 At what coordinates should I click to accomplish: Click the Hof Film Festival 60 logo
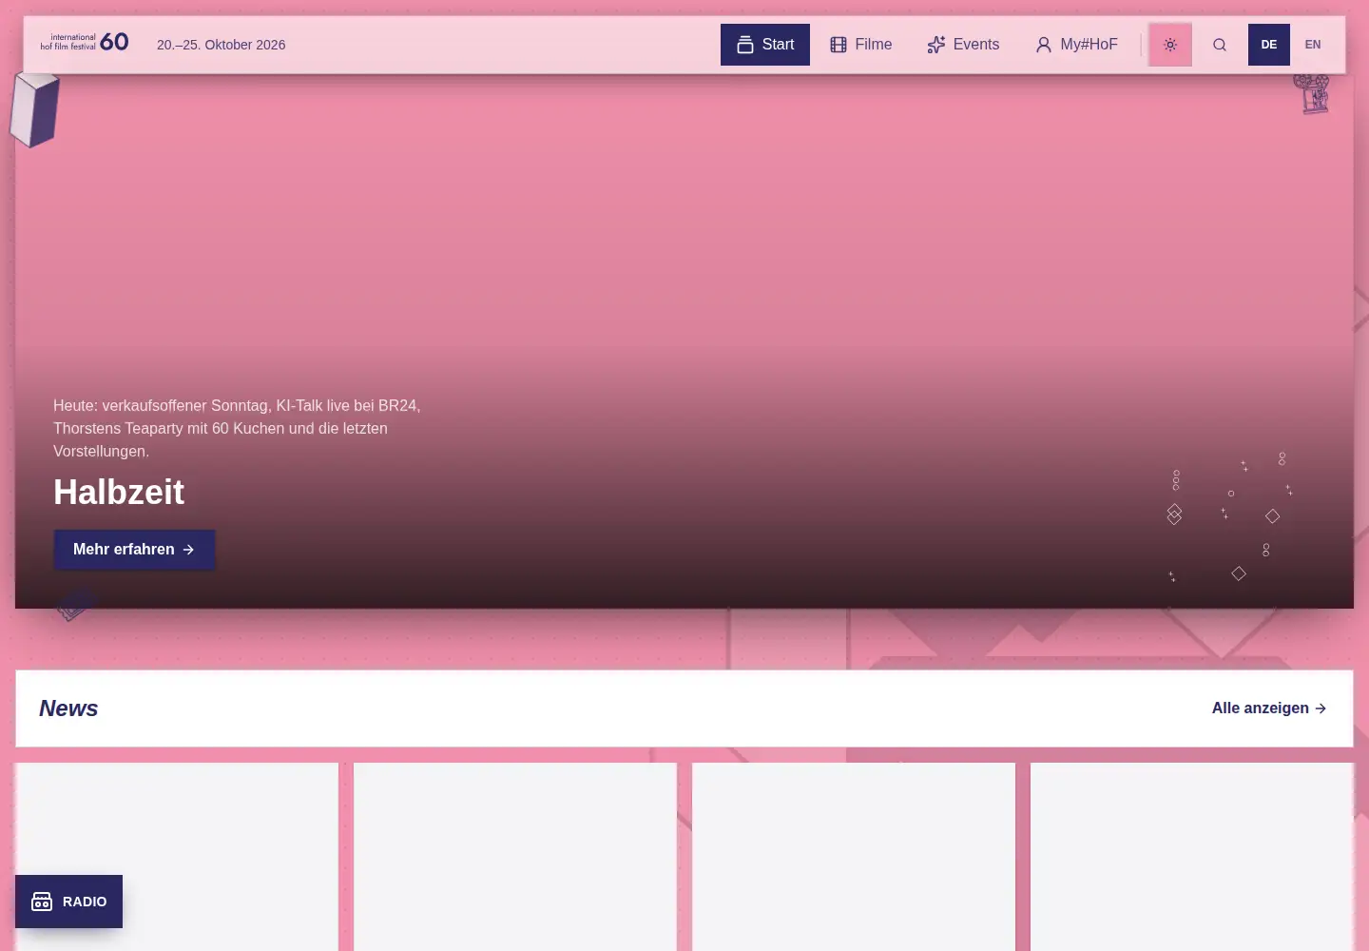[x=85, y=43]
